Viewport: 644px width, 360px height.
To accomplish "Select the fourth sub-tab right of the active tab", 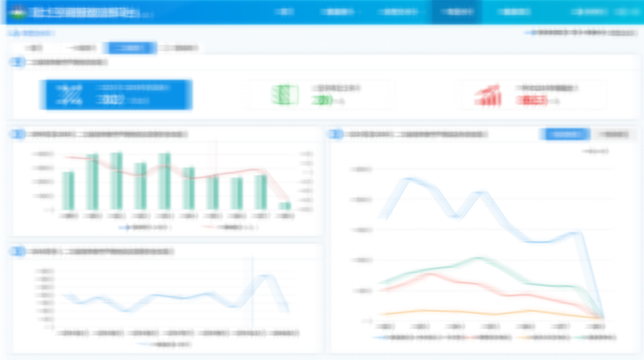I will click(178, 48).
